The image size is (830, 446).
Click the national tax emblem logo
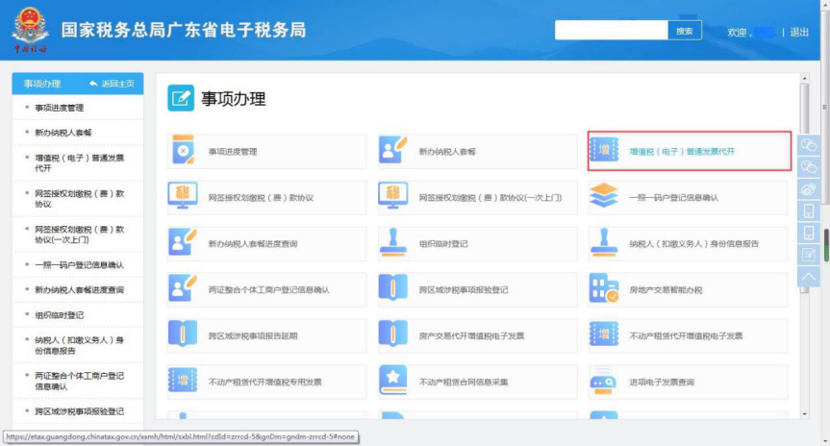[30, 30]
